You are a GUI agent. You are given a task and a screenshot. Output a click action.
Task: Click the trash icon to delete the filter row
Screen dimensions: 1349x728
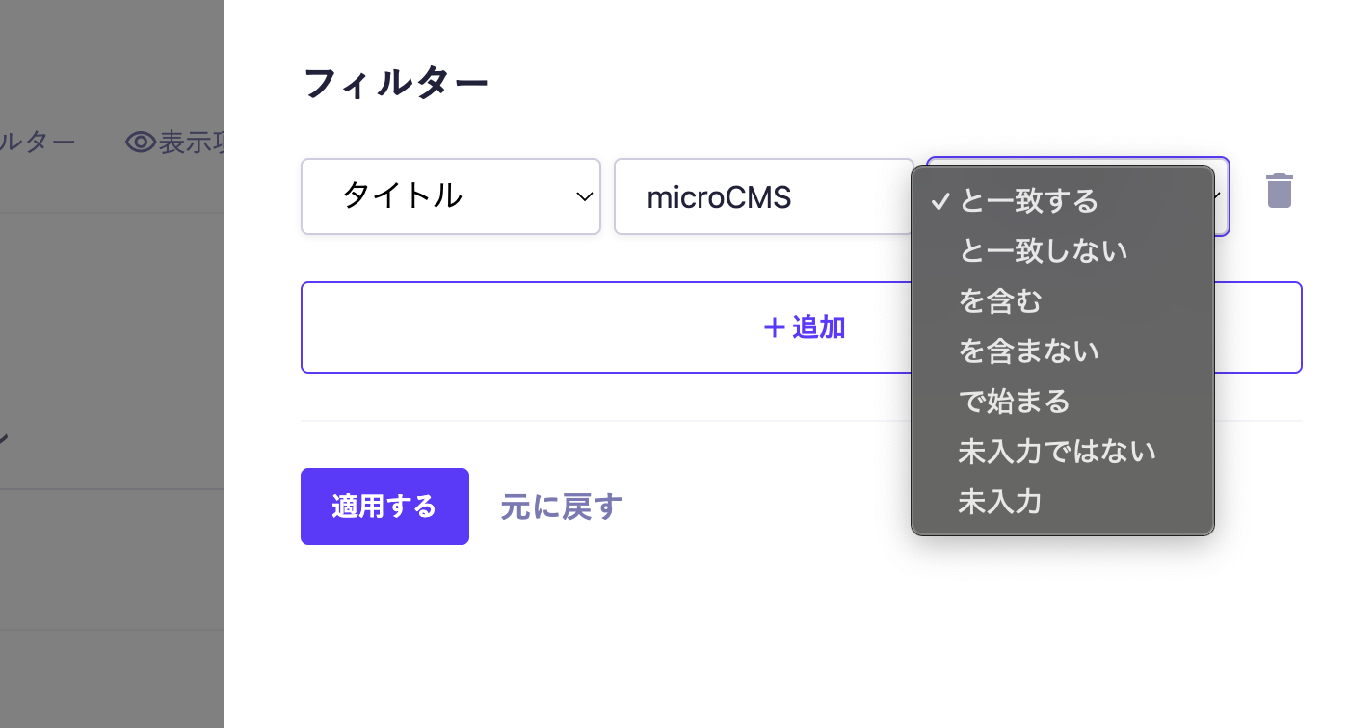click(x=1279, y=191)
